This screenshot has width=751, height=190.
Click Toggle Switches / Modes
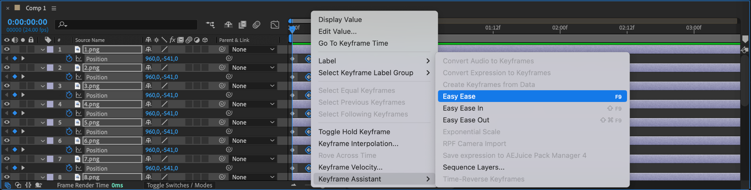(179, 185)
